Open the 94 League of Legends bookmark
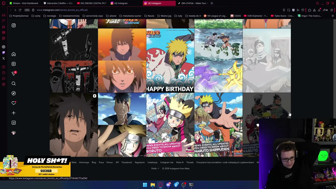 click(x=215, y=16)
